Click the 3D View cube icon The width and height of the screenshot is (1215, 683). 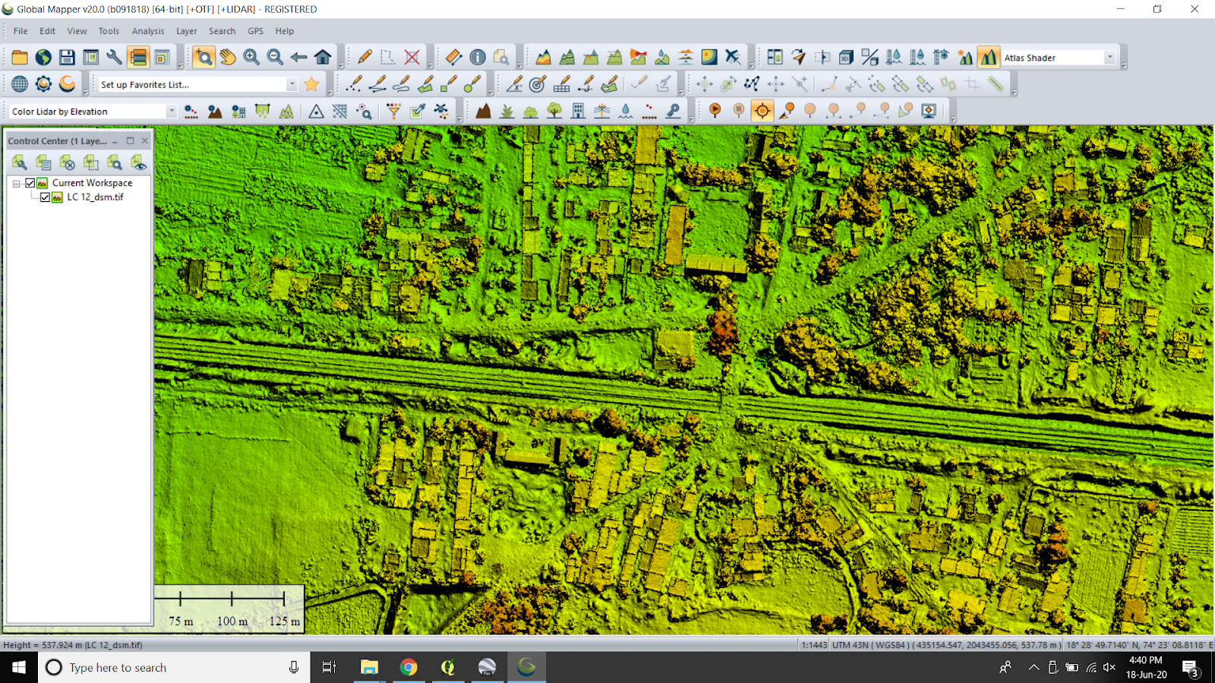[846, 58]
